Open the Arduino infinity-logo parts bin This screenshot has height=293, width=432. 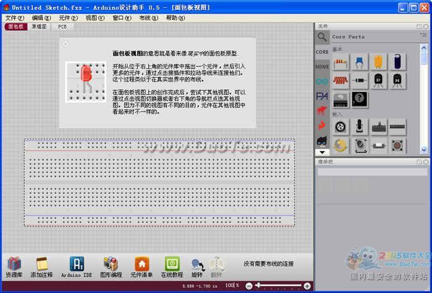[x=322, y=81]
